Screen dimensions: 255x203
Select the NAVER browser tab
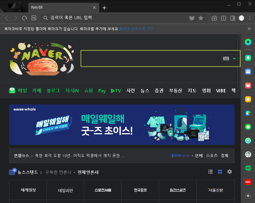coord(63,7)
